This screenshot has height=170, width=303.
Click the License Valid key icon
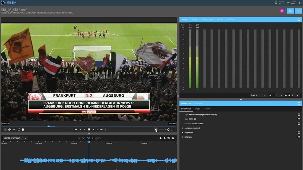pyautogui.click(x=288, y=3)
